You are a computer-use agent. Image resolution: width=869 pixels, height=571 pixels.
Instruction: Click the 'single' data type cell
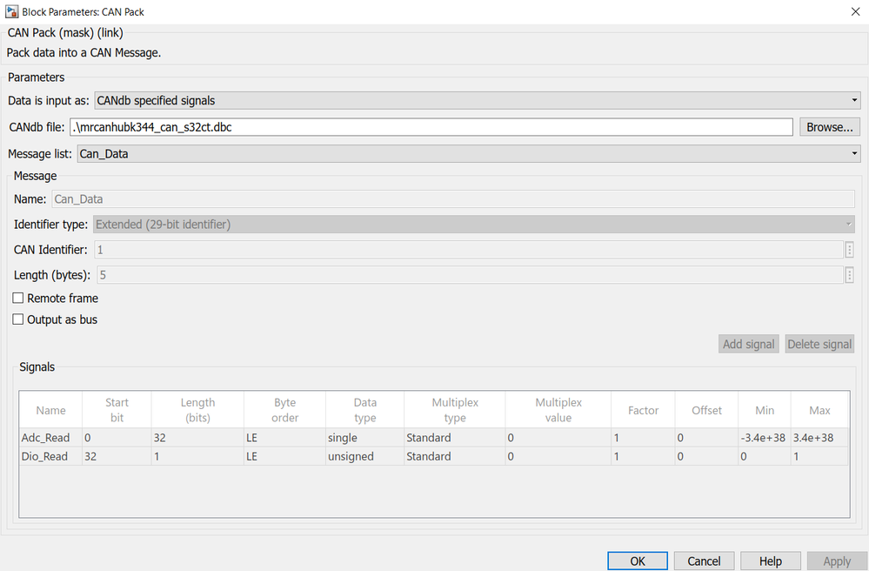click(365, 438)
